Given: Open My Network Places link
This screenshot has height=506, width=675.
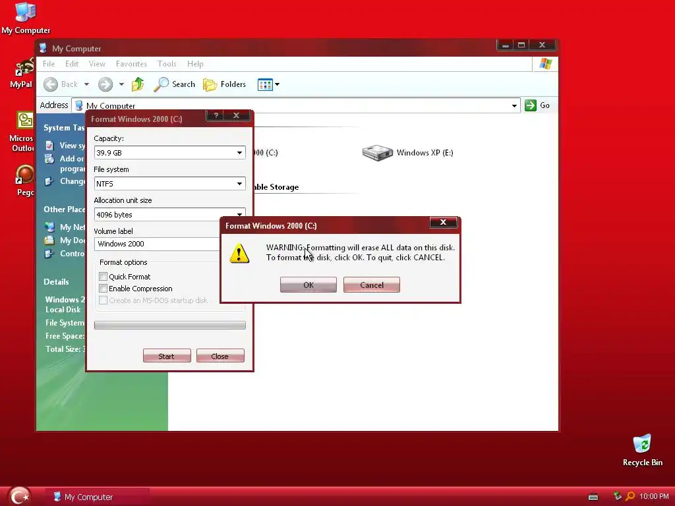Looking at the screenshot, I should coord(72,227).
